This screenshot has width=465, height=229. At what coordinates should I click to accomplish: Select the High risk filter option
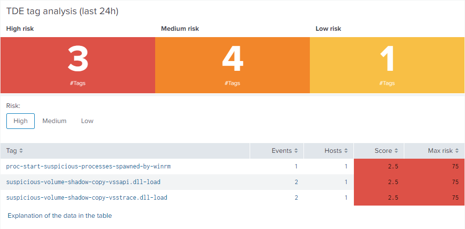tap(21, 121)
